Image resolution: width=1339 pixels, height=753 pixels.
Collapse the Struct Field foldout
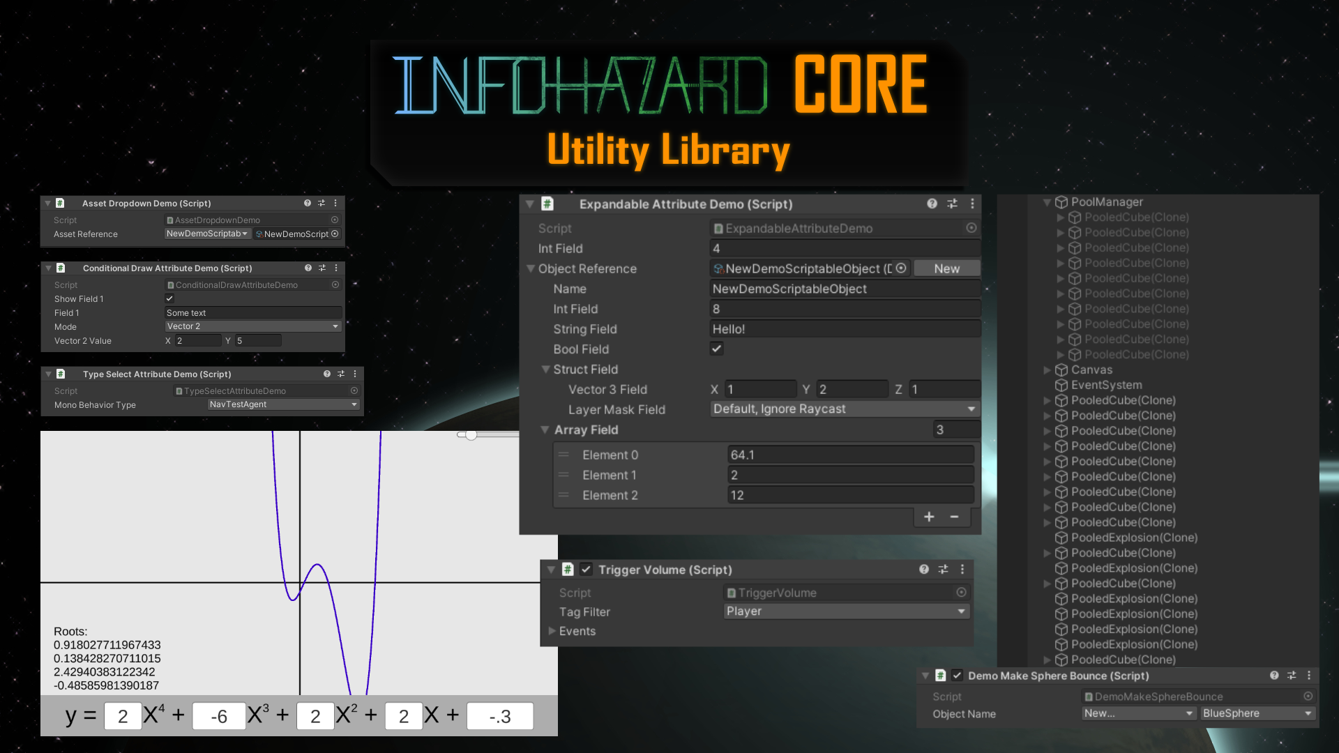[x=546, y=369]
